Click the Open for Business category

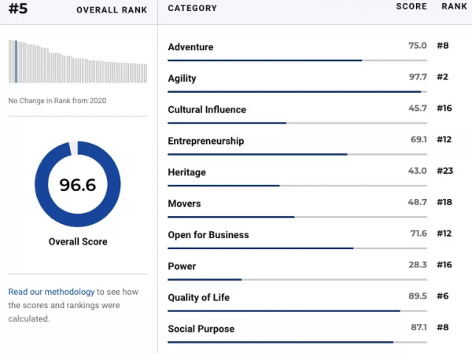[208, 235]
